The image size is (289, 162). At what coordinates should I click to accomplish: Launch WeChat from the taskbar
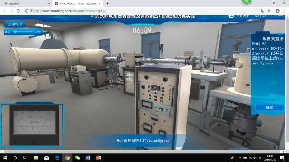[78, 158]
